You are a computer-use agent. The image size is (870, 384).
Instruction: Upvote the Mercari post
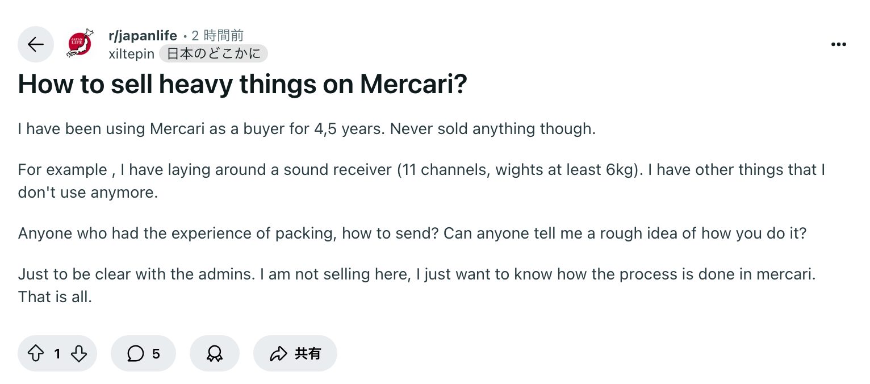36,354
